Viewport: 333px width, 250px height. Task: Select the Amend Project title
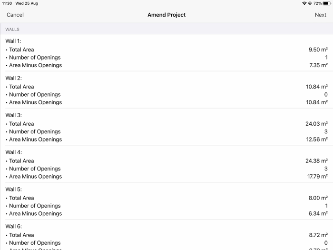pyautogui.click(x=166, y=15)
